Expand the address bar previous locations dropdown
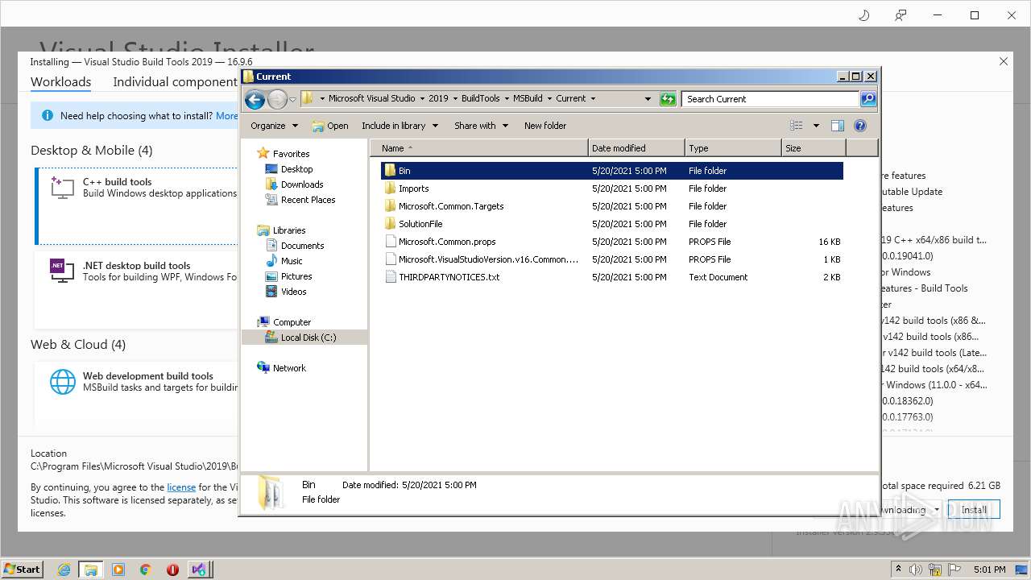The image size is (1031, 580). [648, 99]
